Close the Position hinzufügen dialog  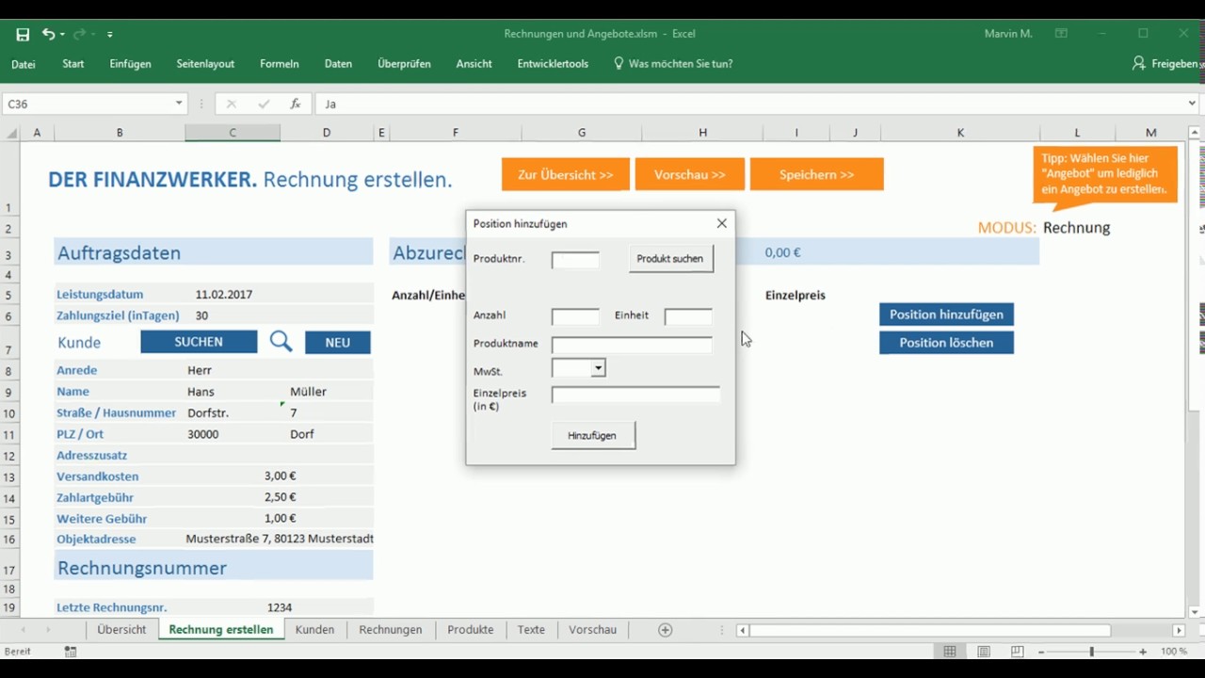(722, 223)
